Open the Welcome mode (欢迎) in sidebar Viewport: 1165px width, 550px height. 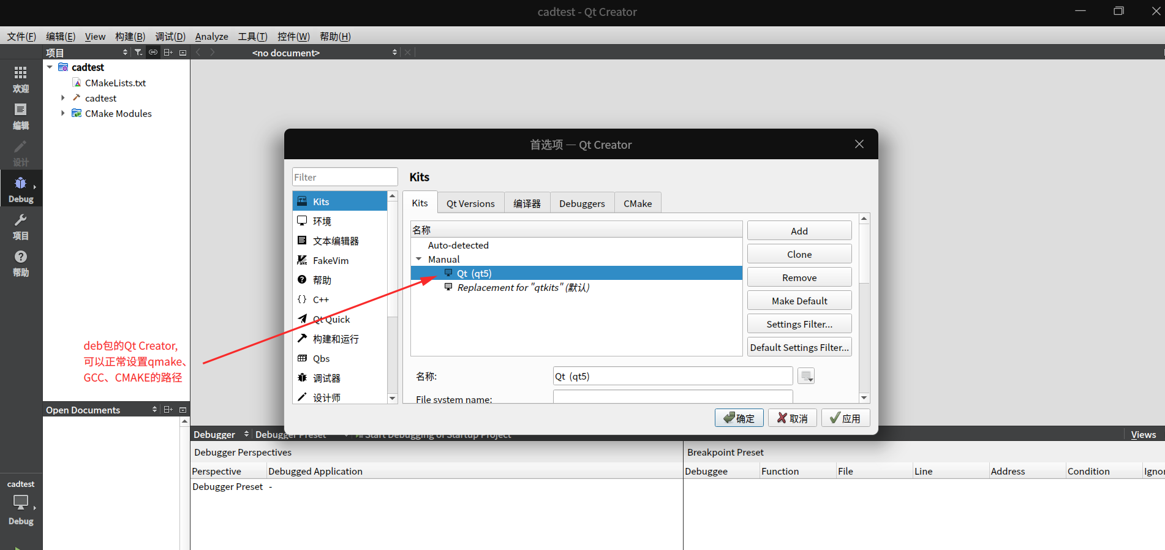[x=21, y=78]
